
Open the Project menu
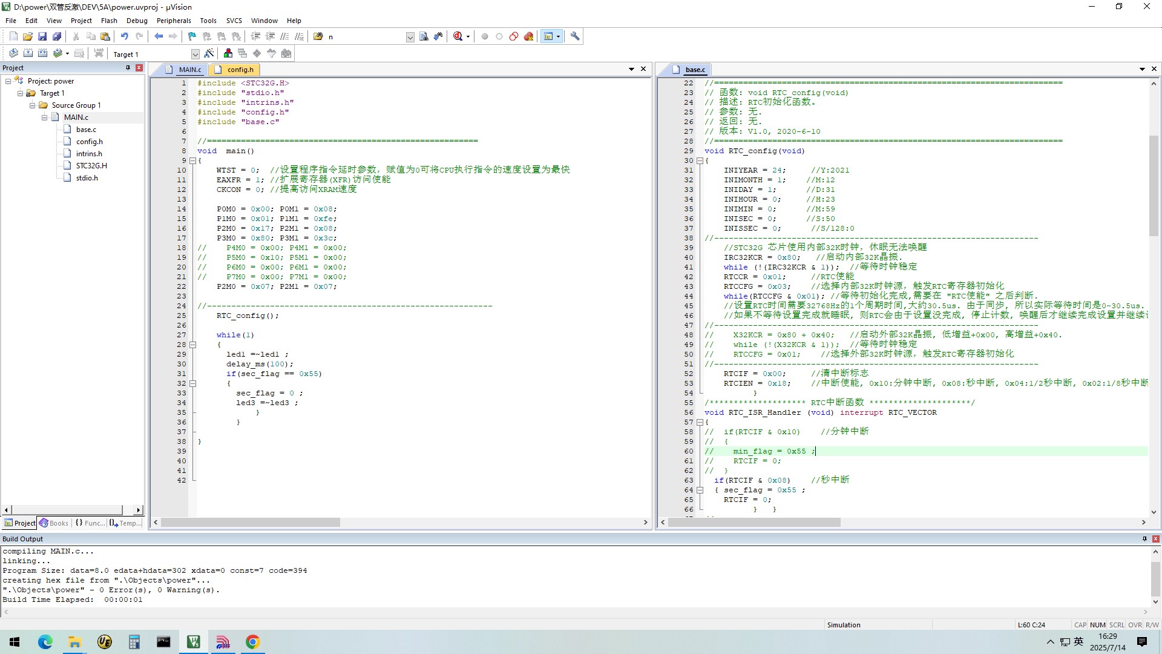point(81,20)
